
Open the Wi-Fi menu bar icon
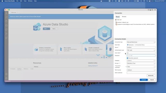(x=144, y=1)
